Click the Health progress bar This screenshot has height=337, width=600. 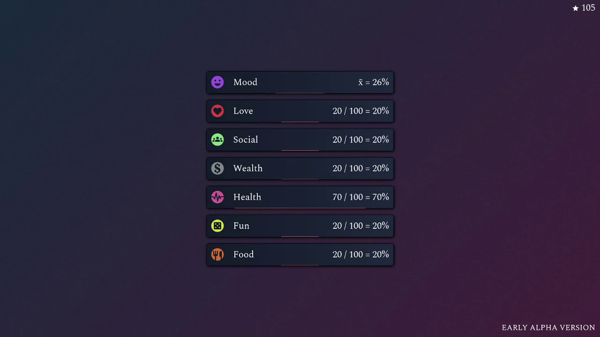click(300, 207)
